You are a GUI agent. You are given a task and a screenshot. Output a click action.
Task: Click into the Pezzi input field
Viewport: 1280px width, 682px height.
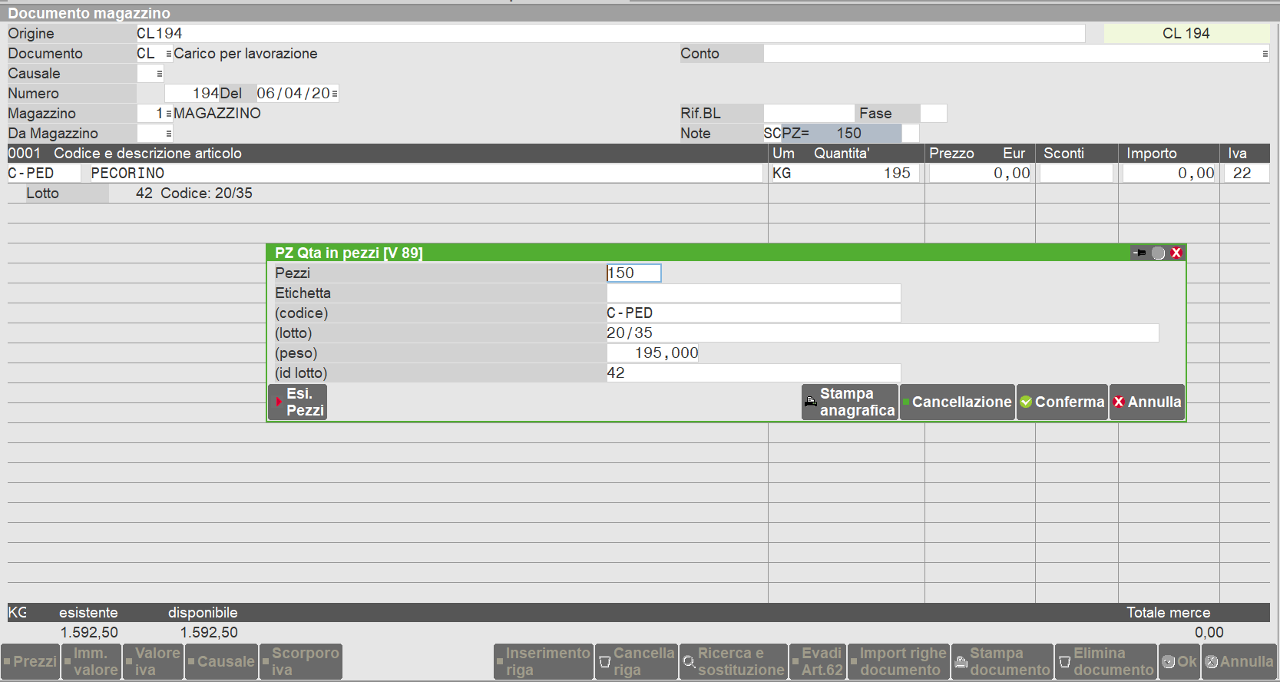click(x=633, y=273)
